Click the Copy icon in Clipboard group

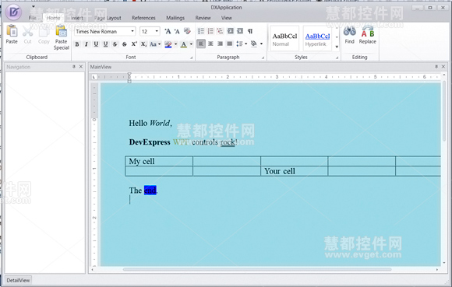coord(44,31)
